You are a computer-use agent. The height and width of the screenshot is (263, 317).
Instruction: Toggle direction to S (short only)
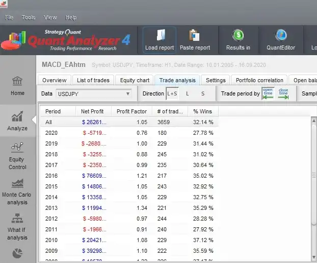[x=202, y=94]
